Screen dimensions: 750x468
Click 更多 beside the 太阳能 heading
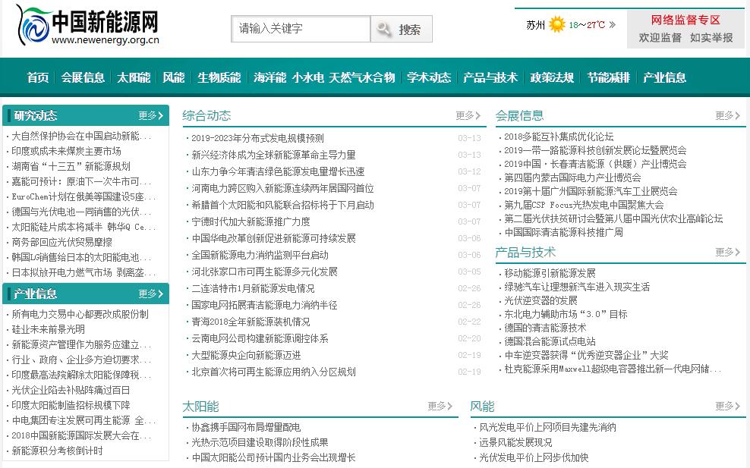point(440,406)
